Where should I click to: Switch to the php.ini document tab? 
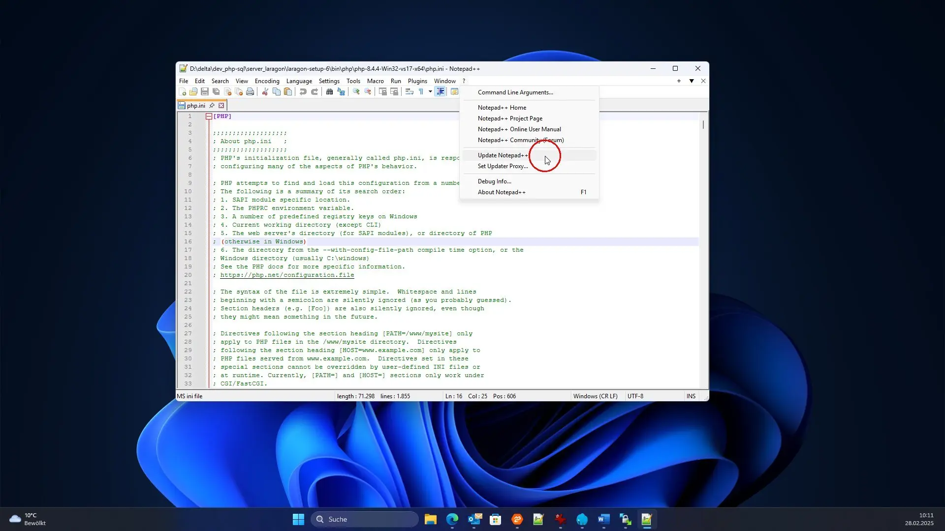(196, 106)
